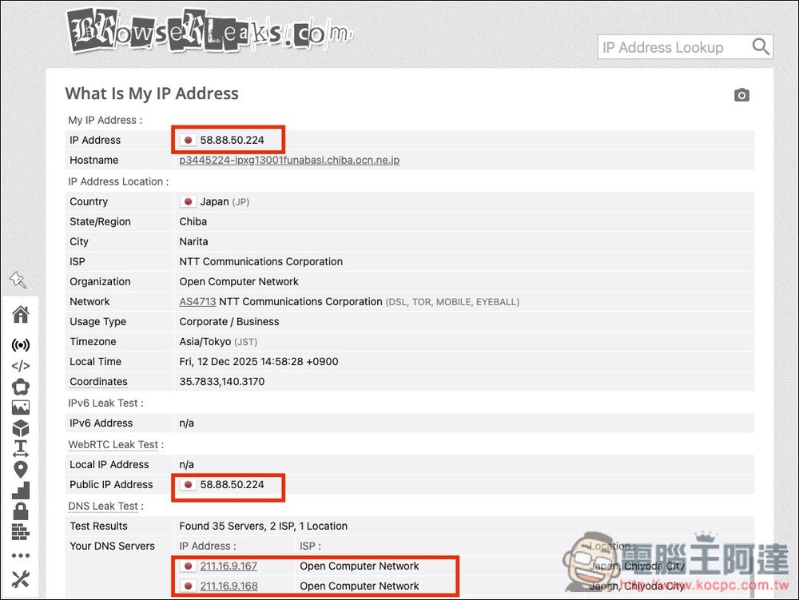
Task: Click the 3D cube icon in sidebar
Action: coord(21,428)
